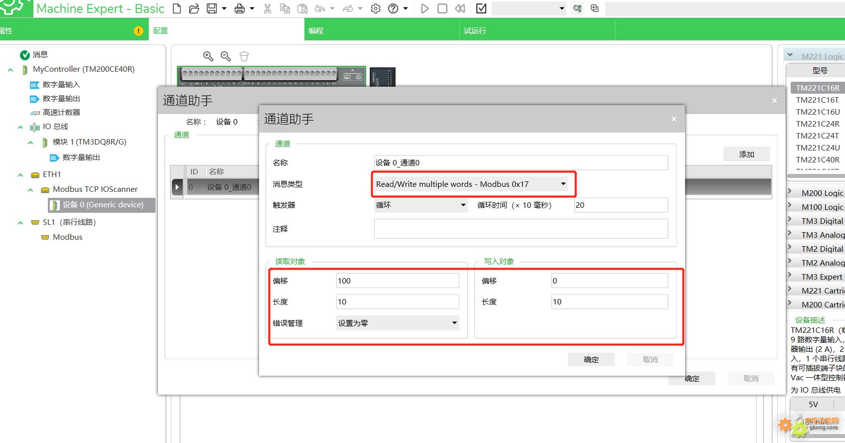This screenshot has width=845, height=443.
Task: Select 高速计数器 tree item
Action: tap(61, 113)
